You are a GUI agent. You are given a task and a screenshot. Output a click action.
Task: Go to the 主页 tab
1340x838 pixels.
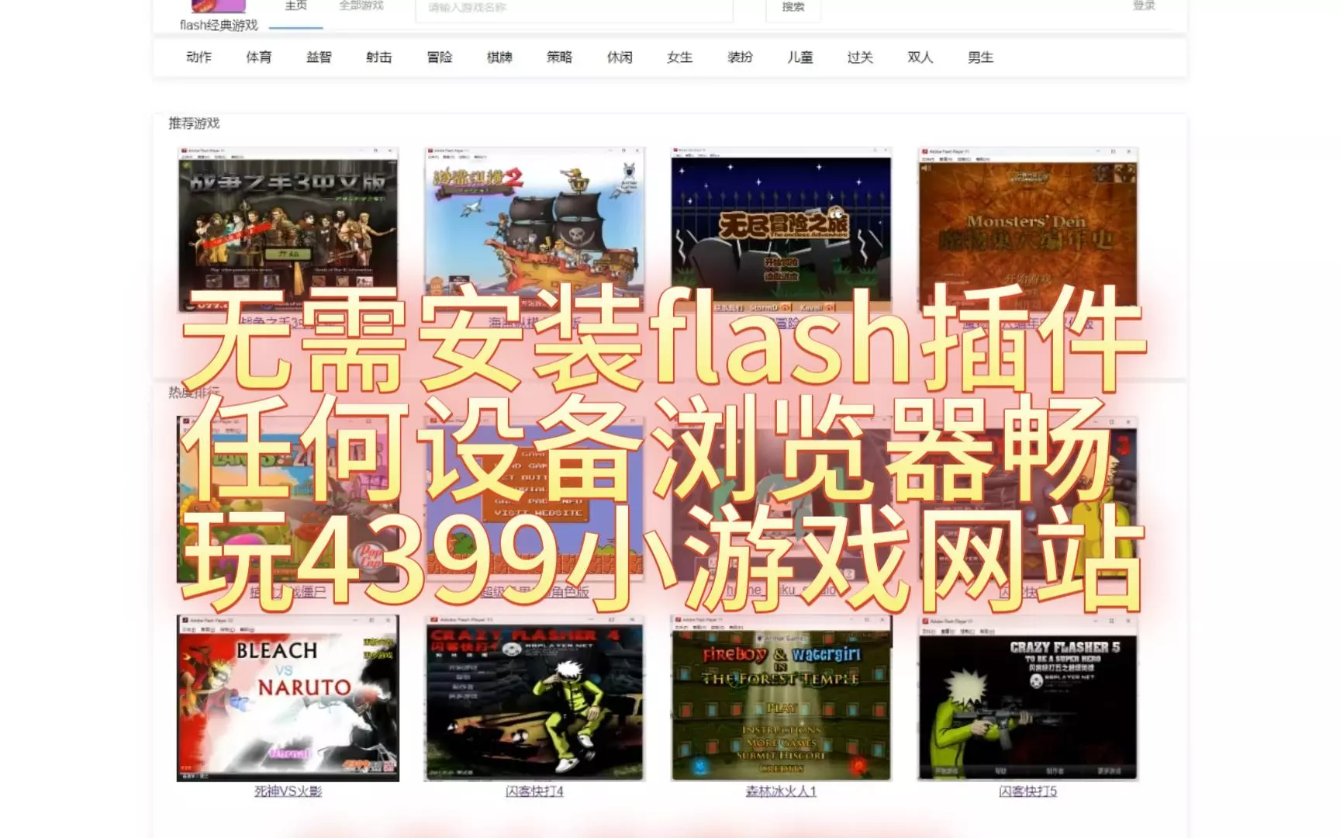click(x=295, y=6)
